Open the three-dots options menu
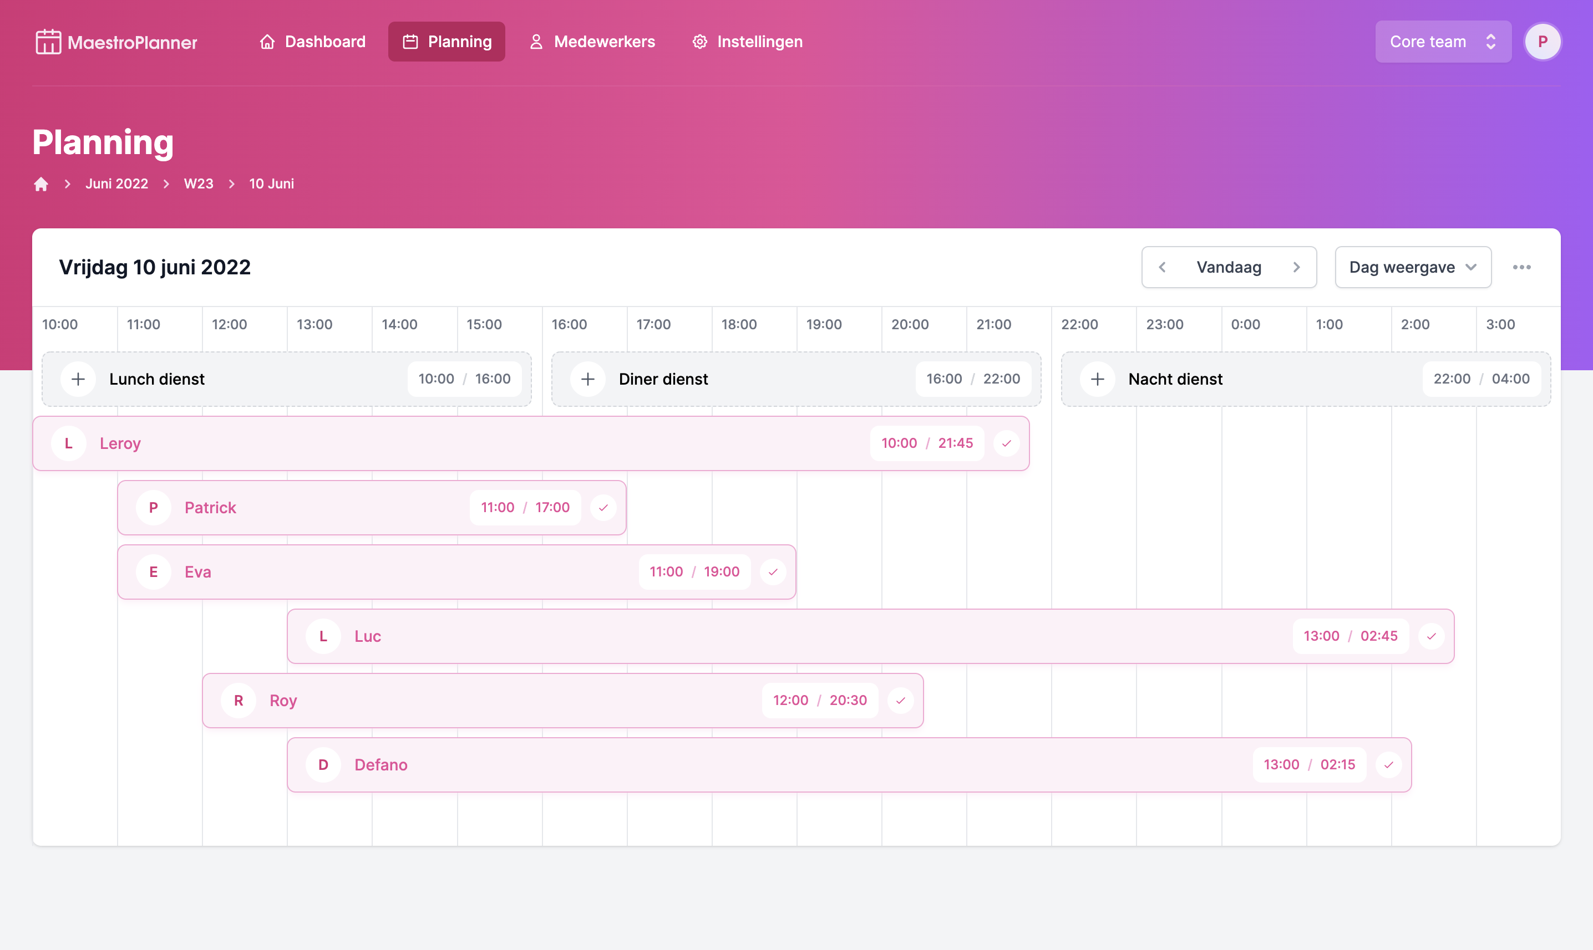The image size is (1593, 950). coord(1522,268)
